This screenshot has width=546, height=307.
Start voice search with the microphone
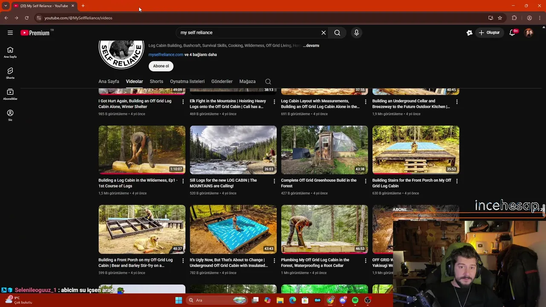click(357, 32)
